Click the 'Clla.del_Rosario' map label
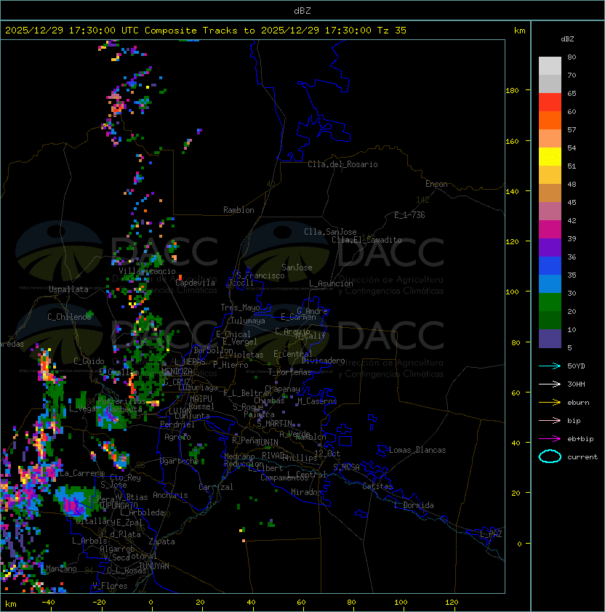 tap(342, 164)
